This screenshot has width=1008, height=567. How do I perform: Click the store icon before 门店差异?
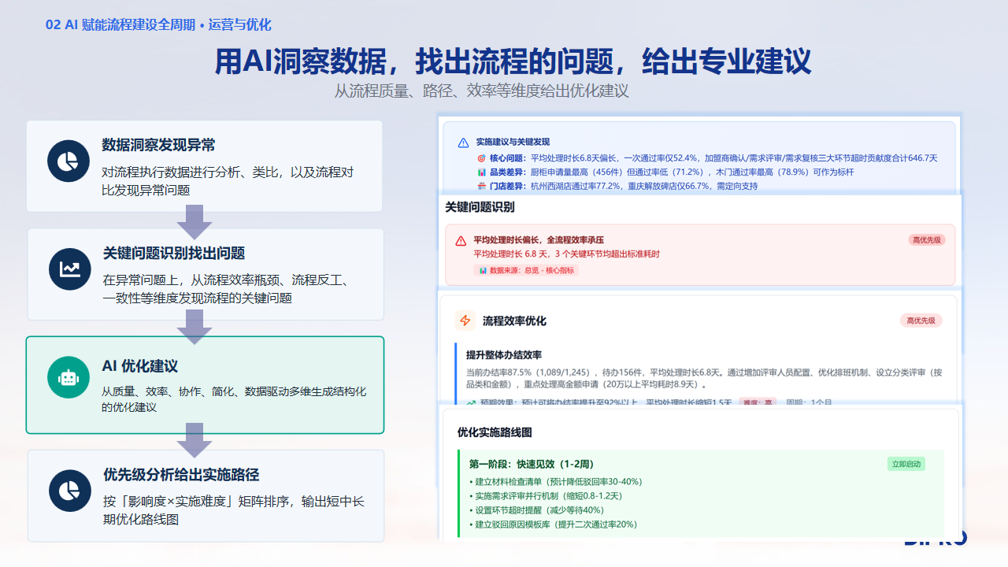coord(482,186)
